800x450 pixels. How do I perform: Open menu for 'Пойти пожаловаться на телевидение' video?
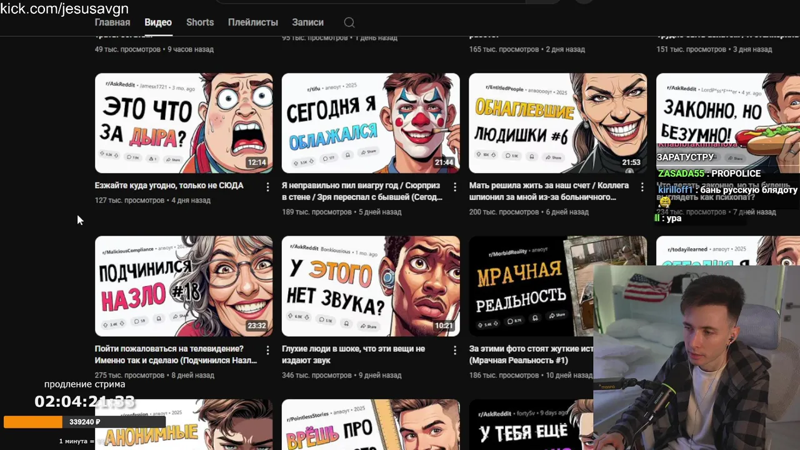click(x=267, y=350)
